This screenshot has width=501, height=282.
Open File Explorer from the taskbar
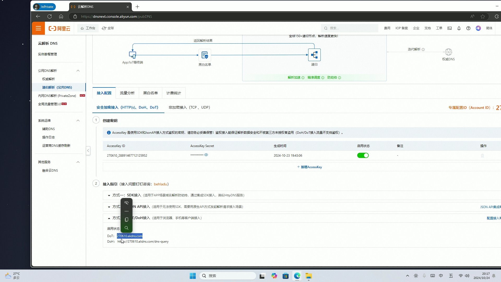click(x=308, y=276)
